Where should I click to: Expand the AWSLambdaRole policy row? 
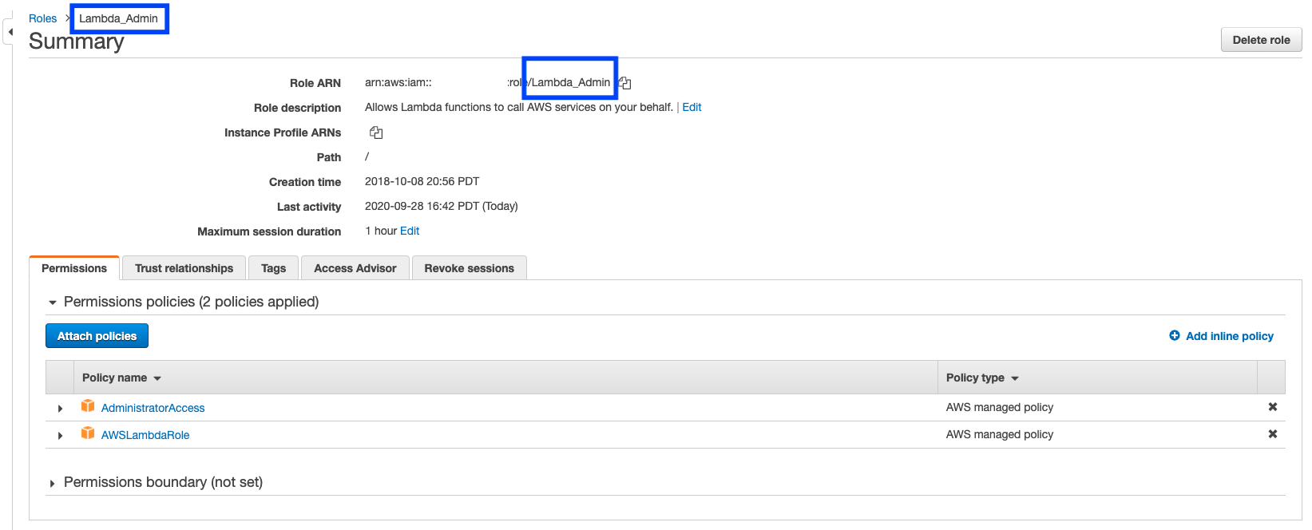click(x=60, y=436)
